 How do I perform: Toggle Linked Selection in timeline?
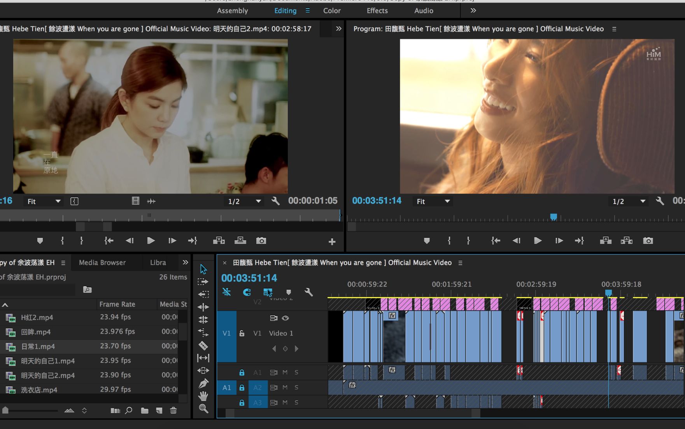point(268,292)
